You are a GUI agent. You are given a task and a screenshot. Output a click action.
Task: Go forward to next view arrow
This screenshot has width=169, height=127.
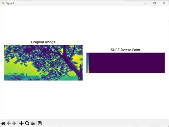tap(14, 123)
